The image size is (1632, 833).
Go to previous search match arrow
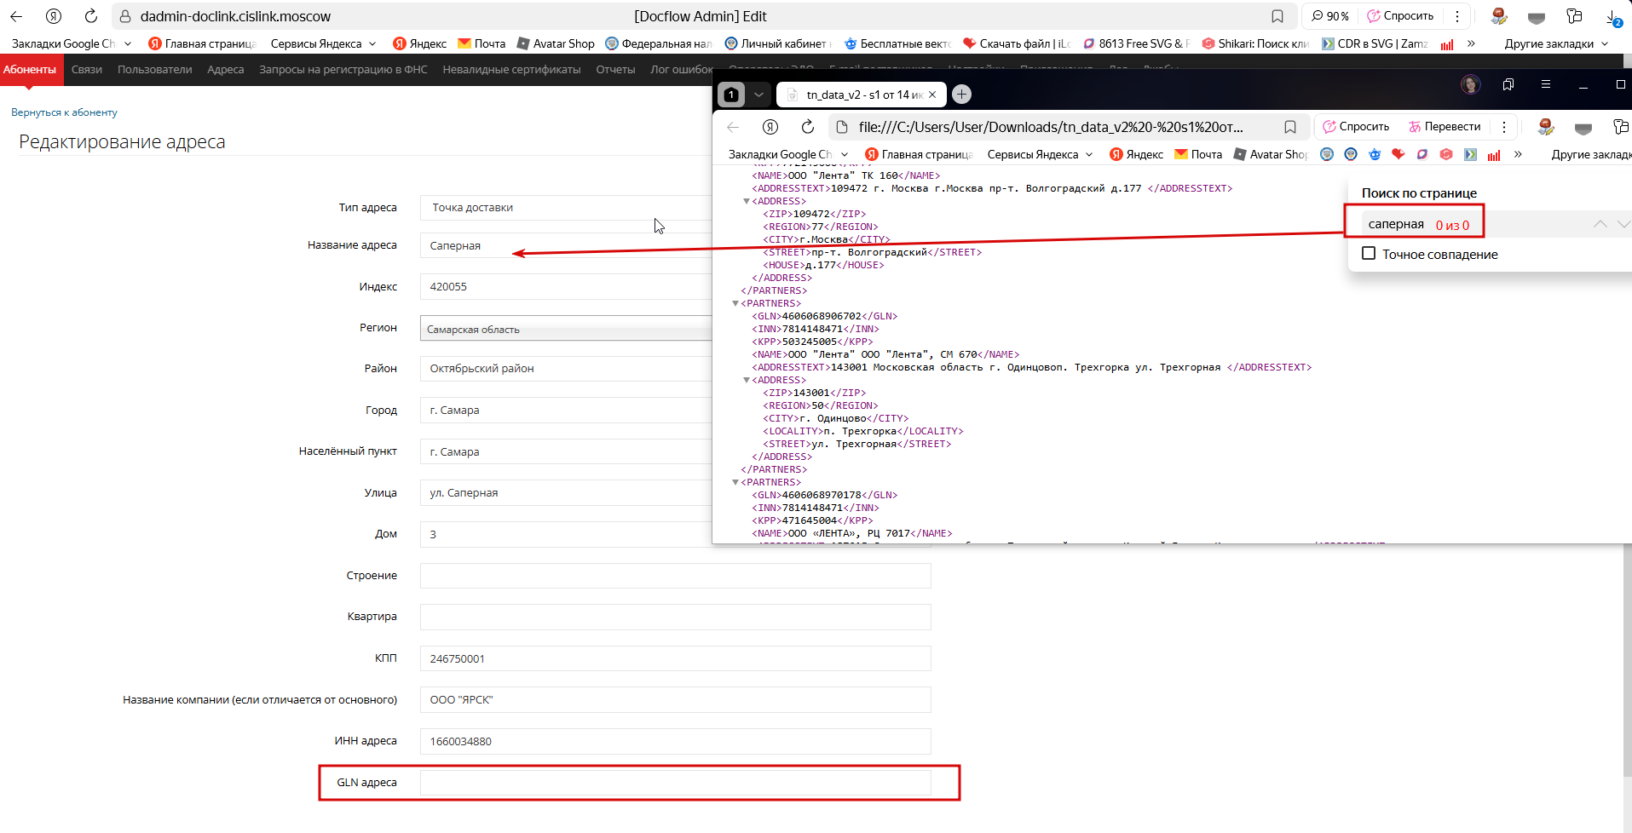click(1600, 224)
